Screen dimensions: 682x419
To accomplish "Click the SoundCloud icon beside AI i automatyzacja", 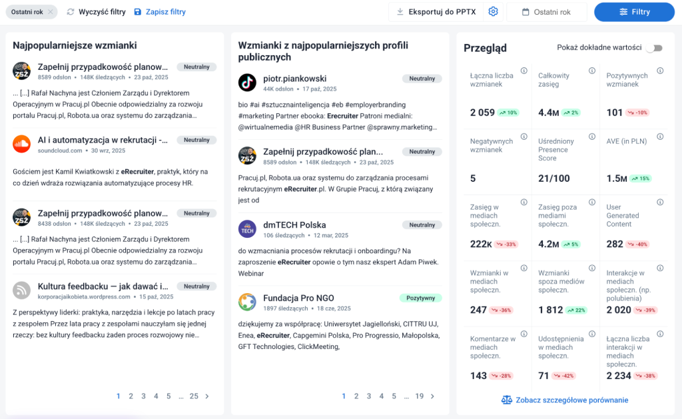I will coord(22,144).
